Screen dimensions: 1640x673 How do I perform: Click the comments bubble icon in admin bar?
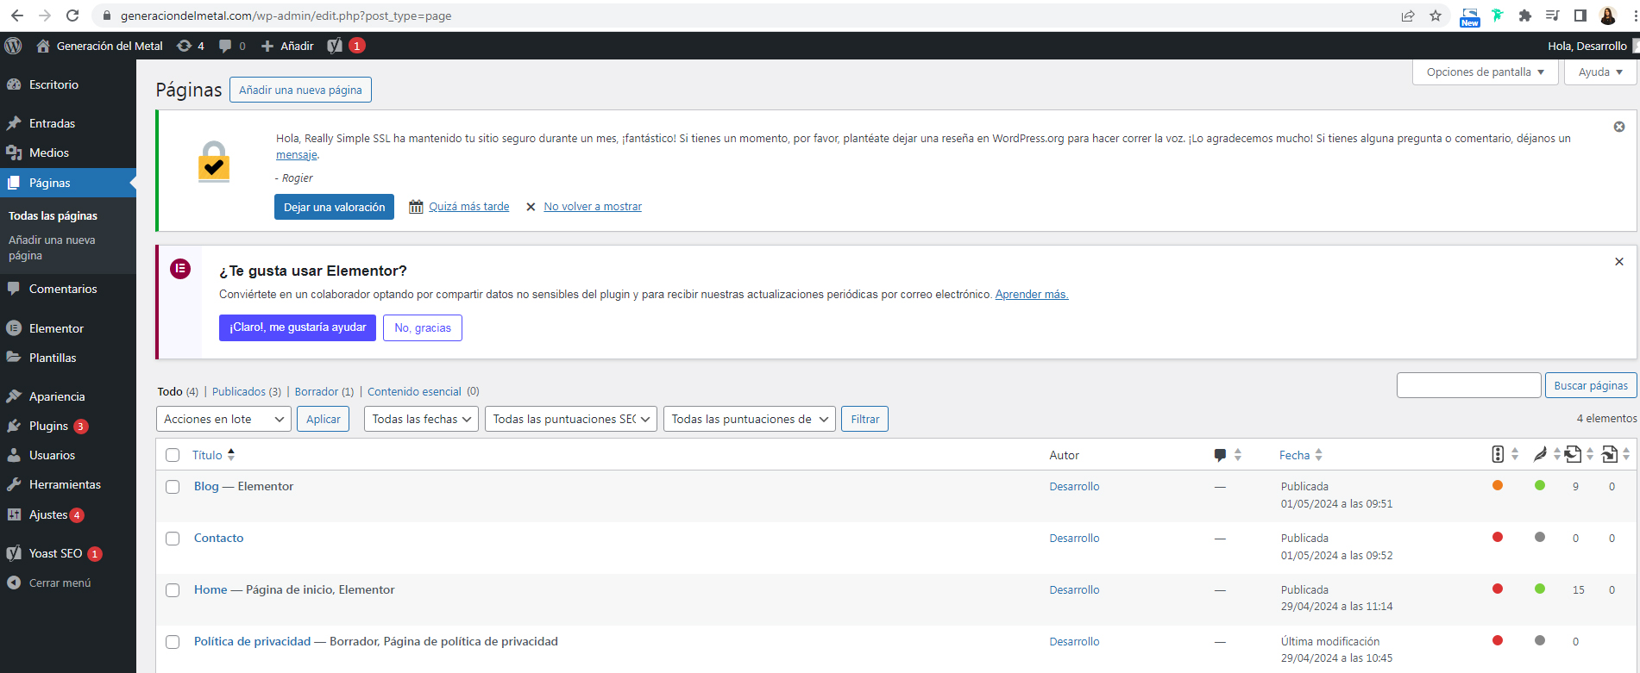pyautogui.click(x=231, y=46)
